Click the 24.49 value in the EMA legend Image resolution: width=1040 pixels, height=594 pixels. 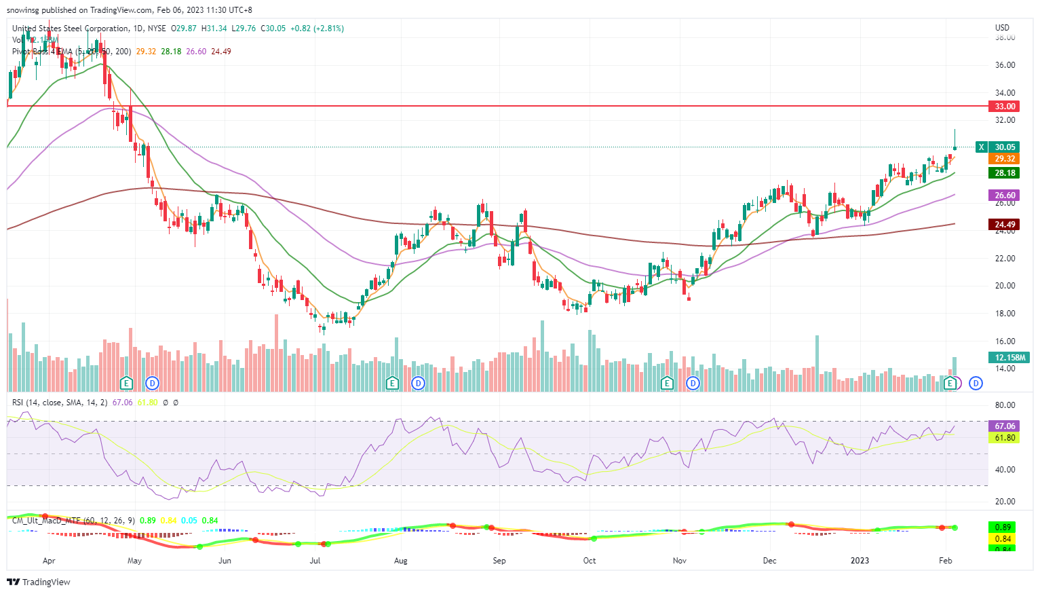click(221, 52)
